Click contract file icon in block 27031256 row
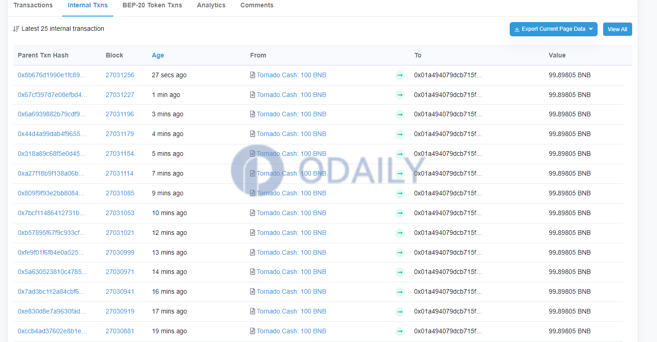657x342 pixels. click(x=253, y=75)
